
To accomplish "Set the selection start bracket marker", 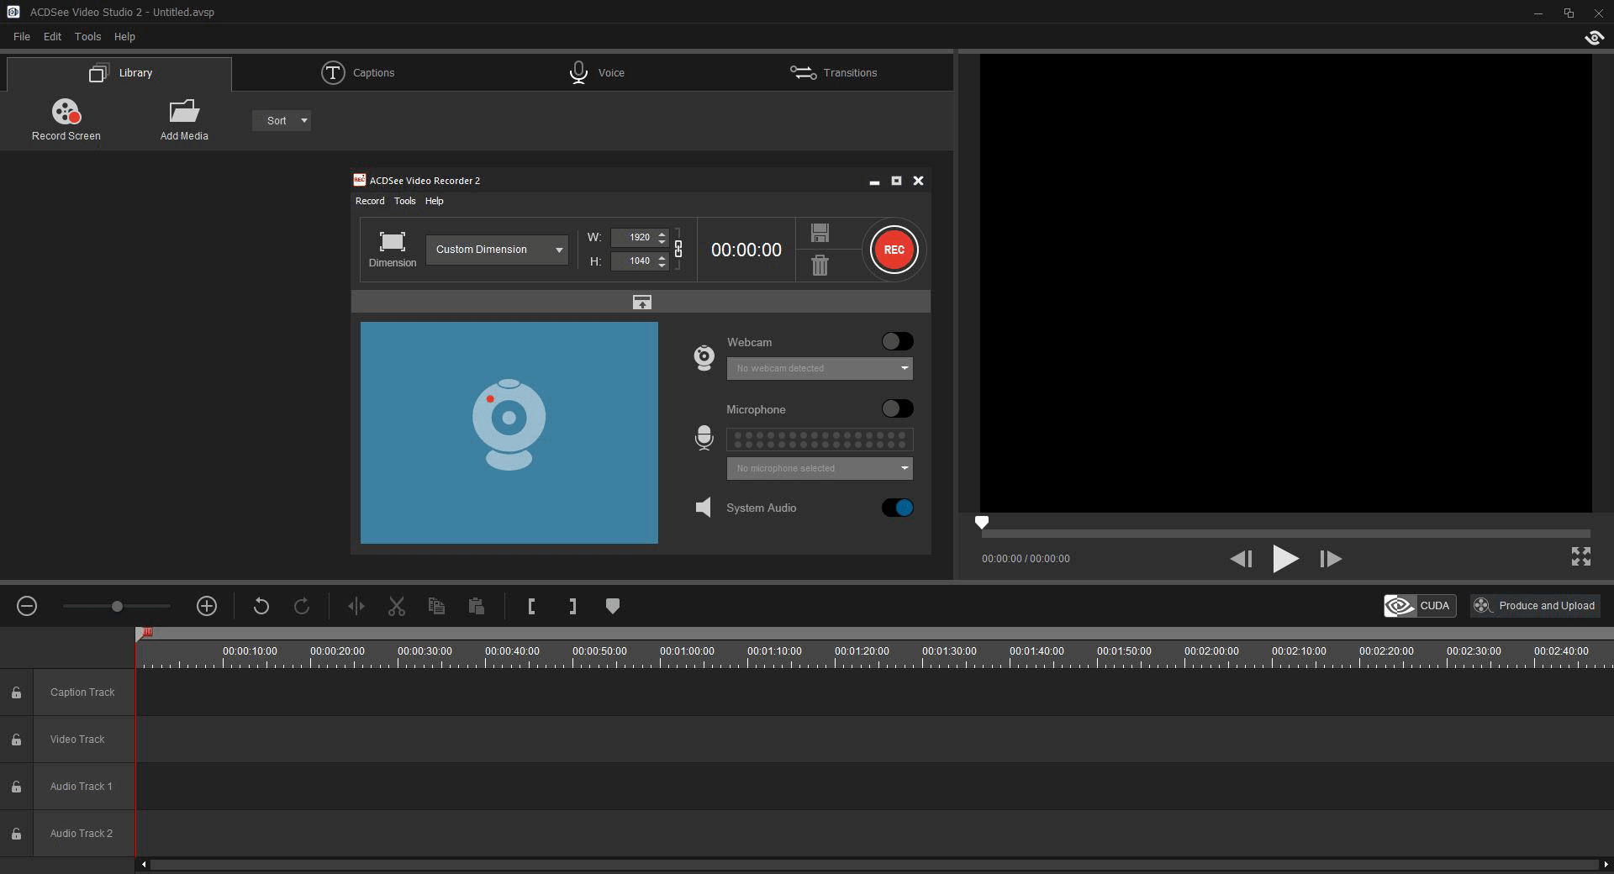I will (531, 606).
